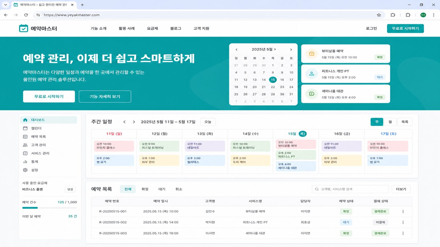
Task: Open the 고객 지원 nav menu
Action: pyautogui.click(x=201, y=28)
